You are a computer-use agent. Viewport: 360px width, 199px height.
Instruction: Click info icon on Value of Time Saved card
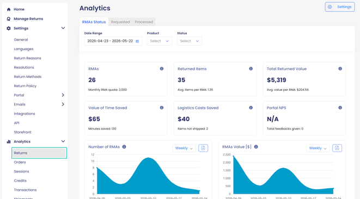point(162,108)
